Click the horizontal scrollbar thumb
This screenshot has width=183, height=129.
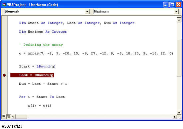(21, 117)
